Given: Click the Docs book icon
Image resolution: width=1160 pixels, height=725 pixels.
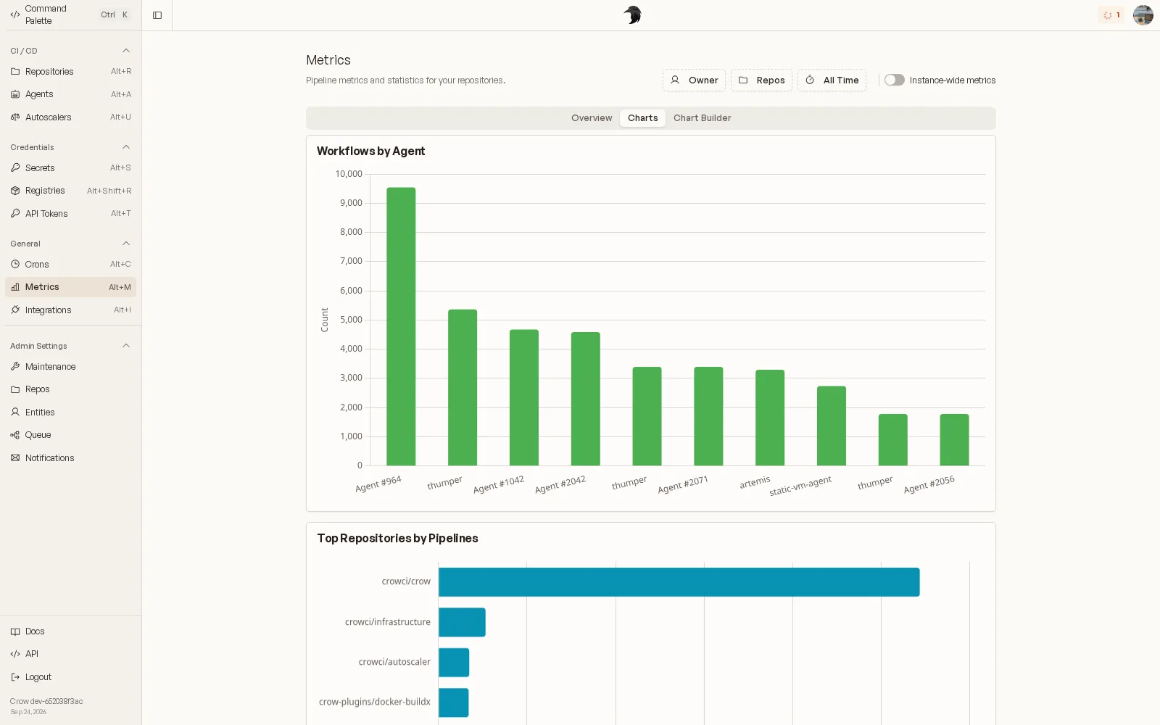Looking at the screenshot, I should [15, 631].
